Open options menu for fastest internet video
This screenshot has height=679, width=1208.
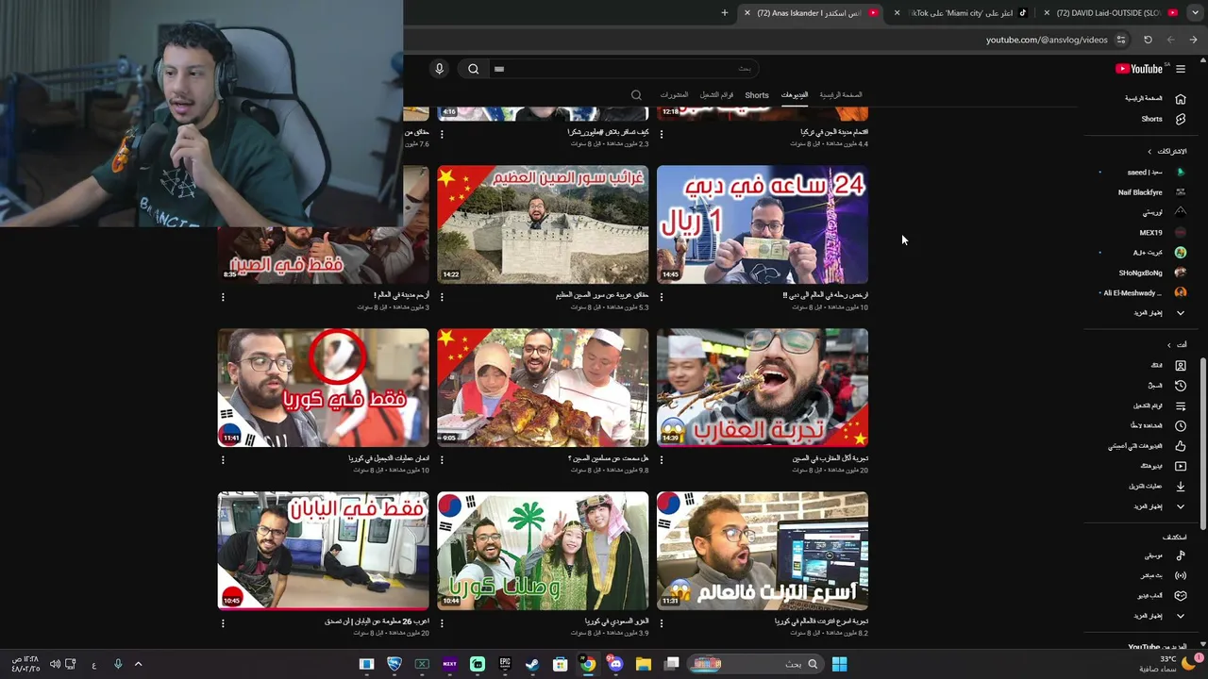click(662, 622)
